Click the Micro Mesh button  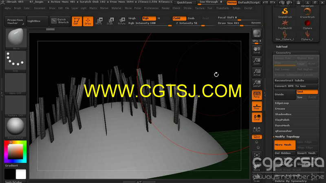pyautogui.click(x=284, y=145)
